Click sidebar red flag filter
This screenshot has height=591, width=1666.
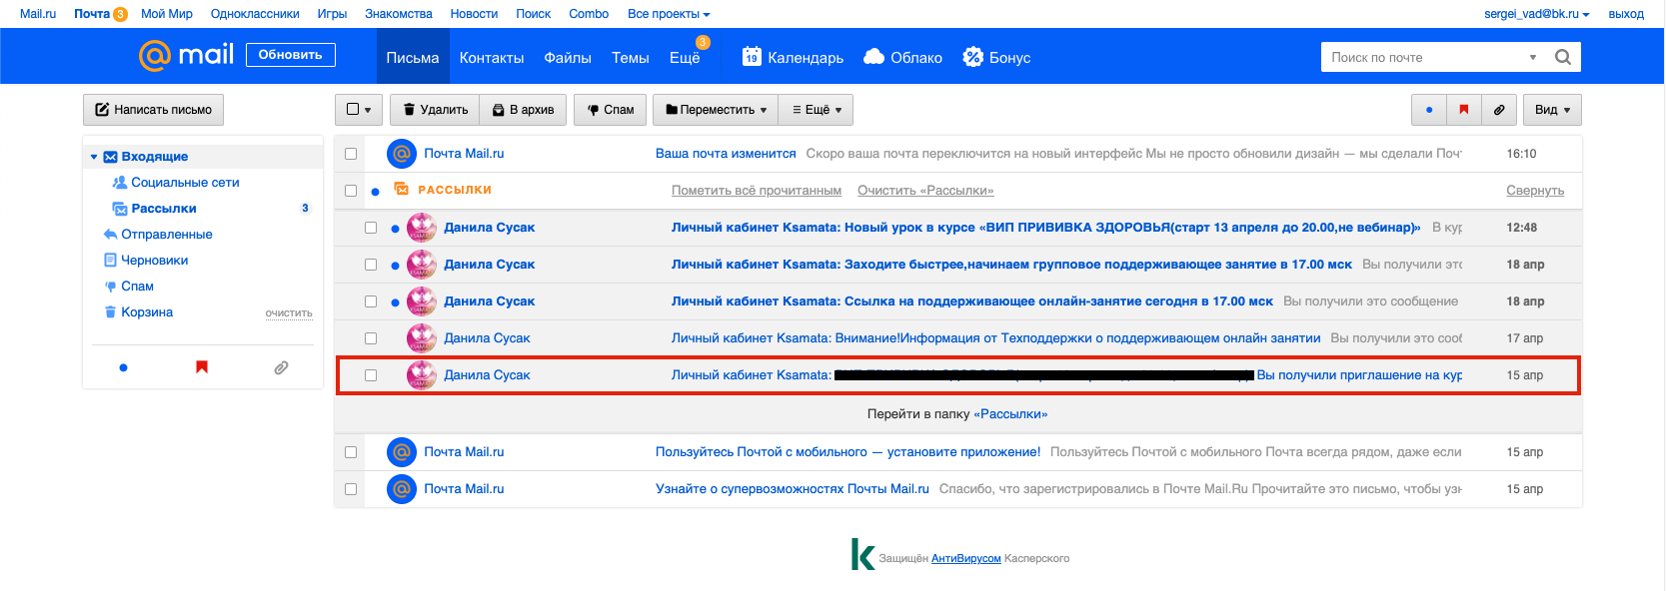click(x=202, y=367)
